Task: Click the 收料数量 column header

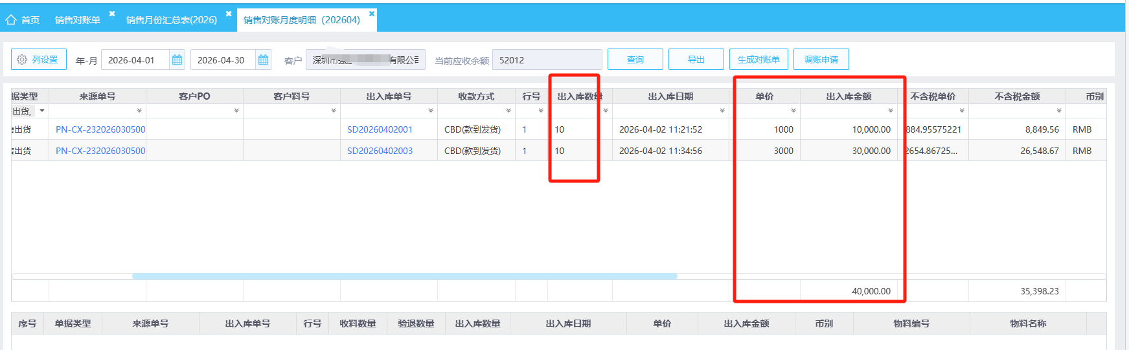Action: coord(358,323)
